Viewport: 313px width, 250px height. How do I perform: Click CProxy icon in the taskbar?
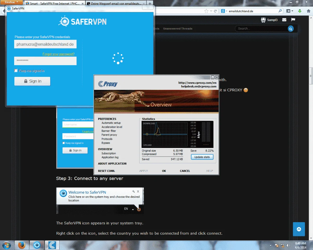(52, 245)
